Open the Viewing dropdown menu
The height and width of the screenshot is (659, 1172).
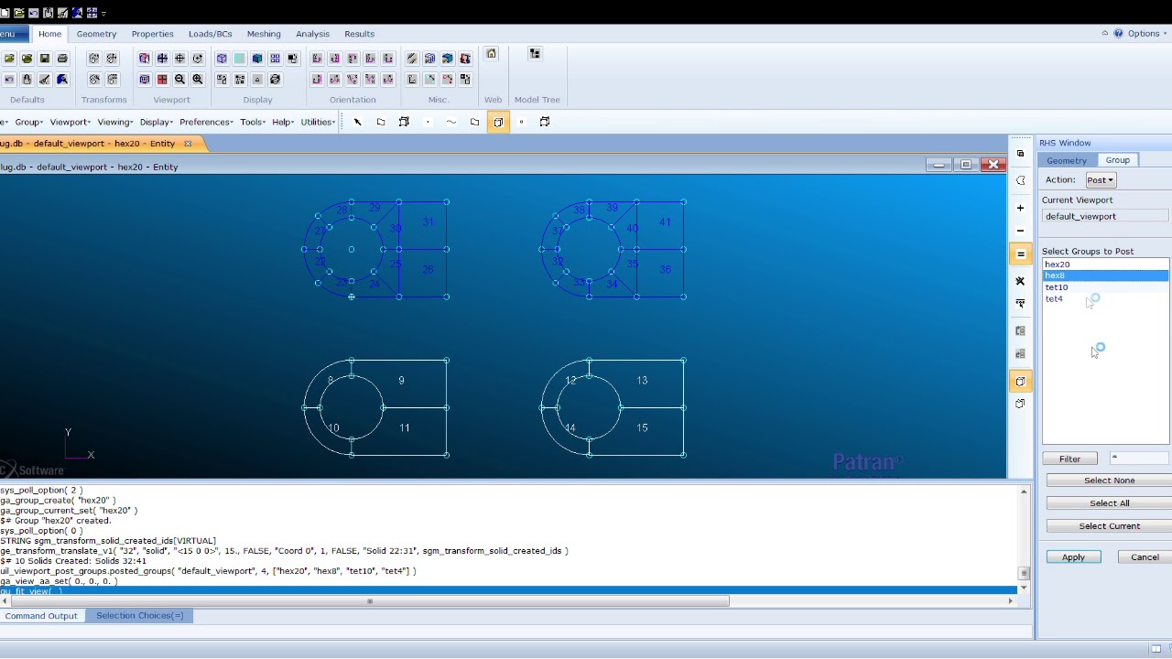(114, 122)
